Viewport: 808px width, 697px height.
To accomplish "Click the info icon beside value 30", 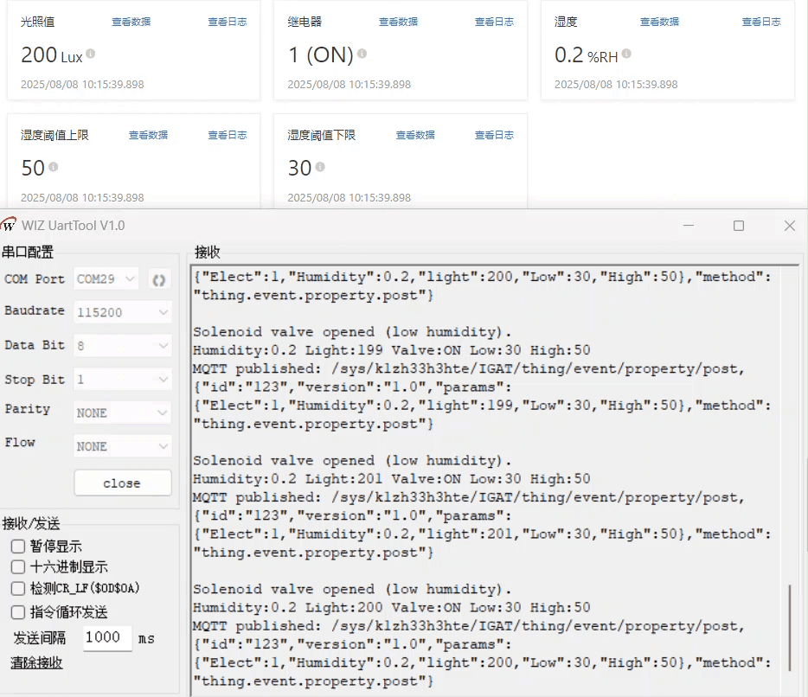I will tap(320, 166).
